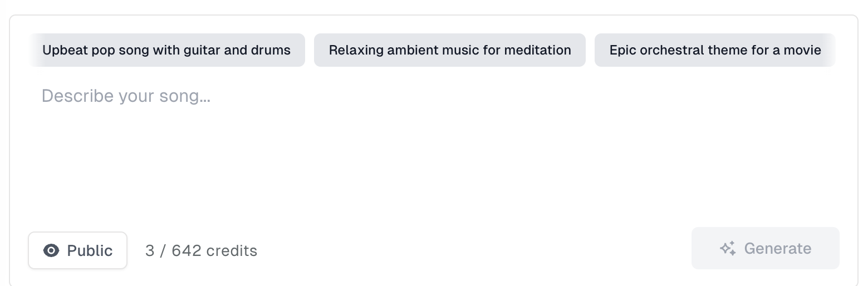Click the "Describe your song..." placeholder text
863x286 pixels.
coord(126,96)
